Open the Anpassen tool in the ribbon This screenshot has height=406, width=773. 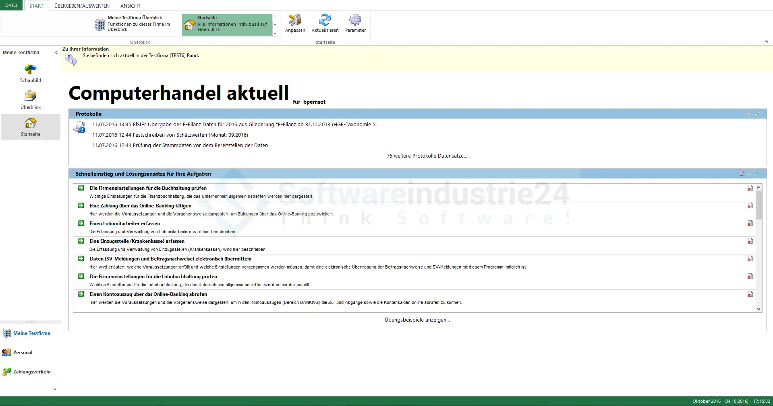[295, 23]
